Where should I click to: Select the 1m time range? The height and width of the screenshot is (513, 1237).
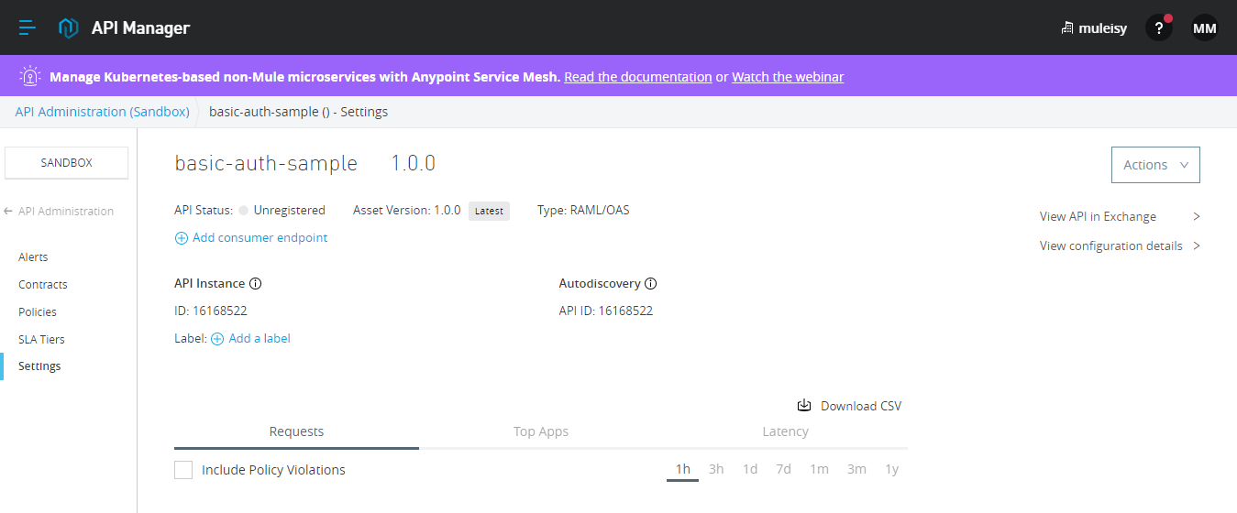pos(819,469)
